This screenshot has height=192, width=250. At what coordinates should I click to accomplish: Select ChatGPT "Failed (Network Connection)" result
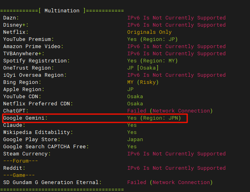click(170, 111)
